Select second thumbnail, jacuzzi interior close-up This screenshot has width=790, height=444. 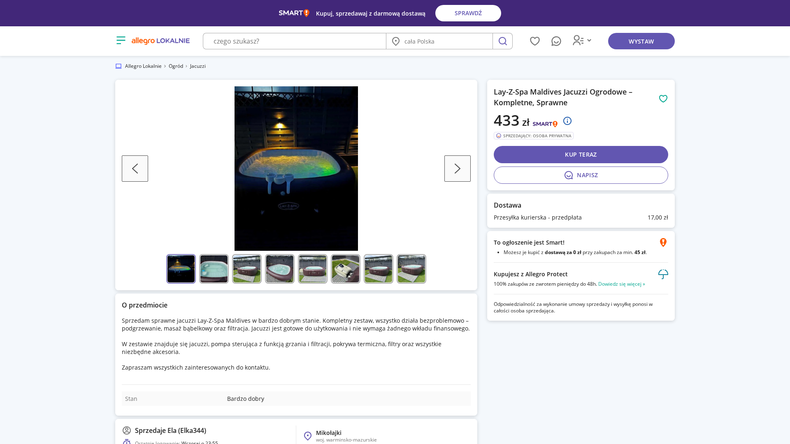click(x=214, y=269)
